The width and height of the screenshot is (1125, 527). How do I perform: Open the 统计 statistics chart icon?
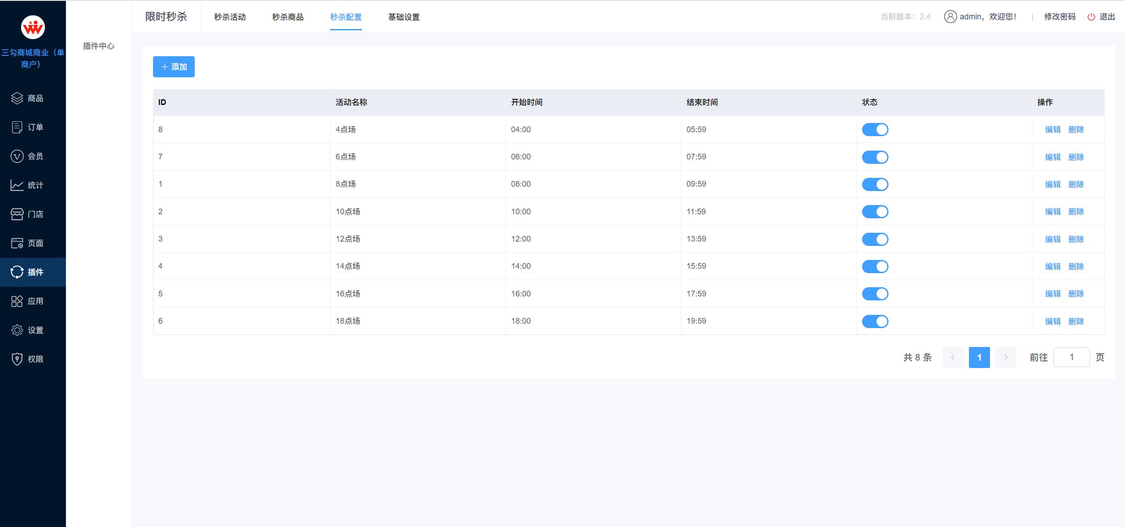click(x=17, y=185)
